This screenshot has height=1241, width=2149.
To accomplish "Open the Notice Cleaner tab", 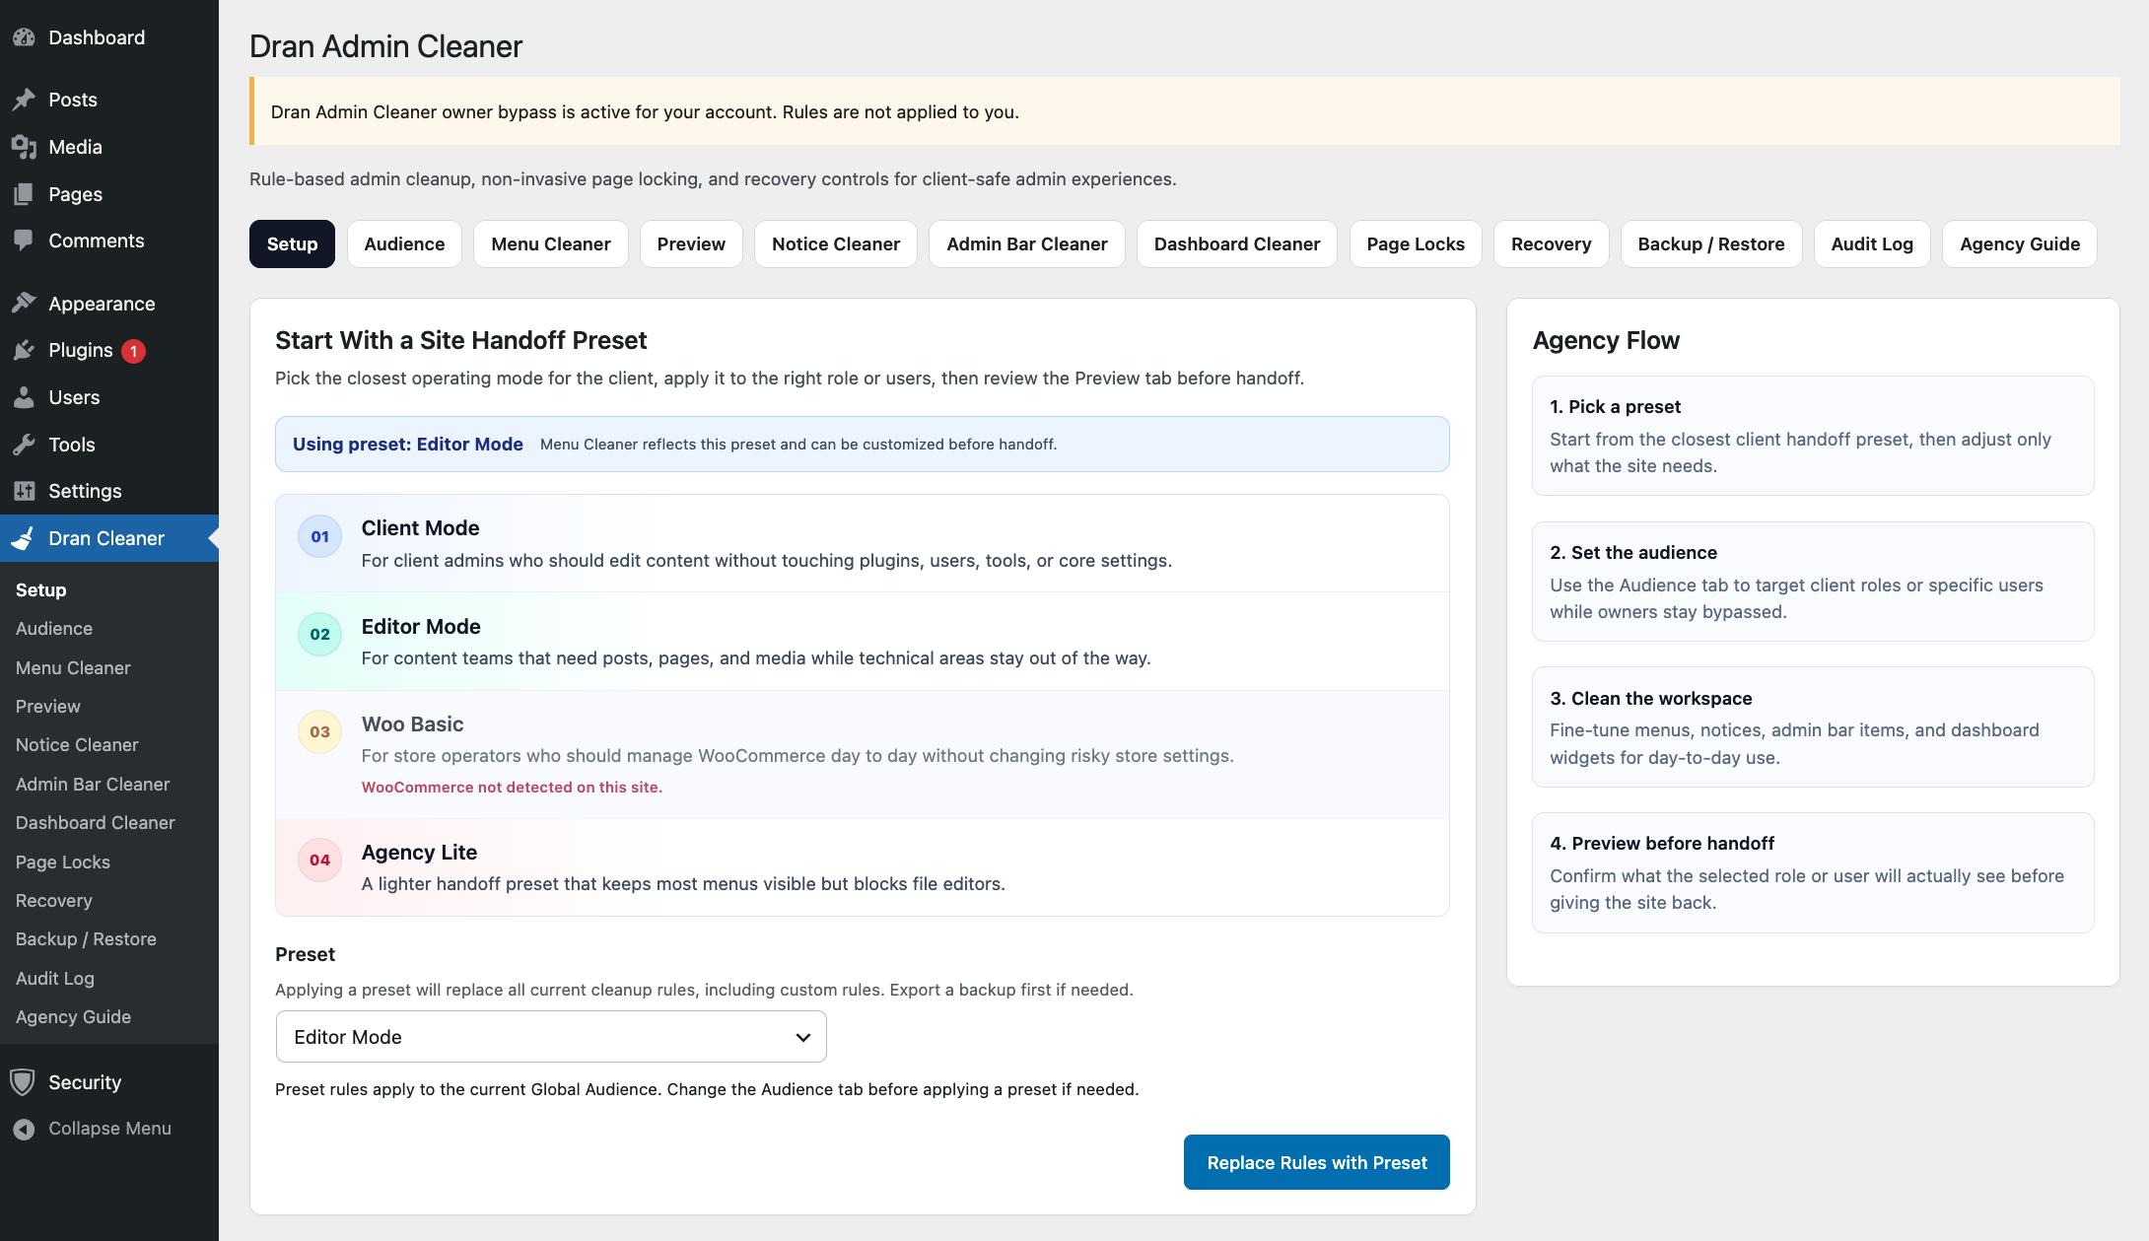I will [x=836, y=243].
